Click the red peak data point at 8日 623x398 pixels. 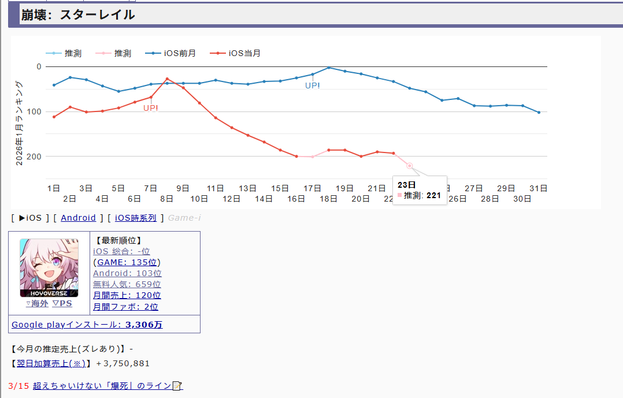167,79
